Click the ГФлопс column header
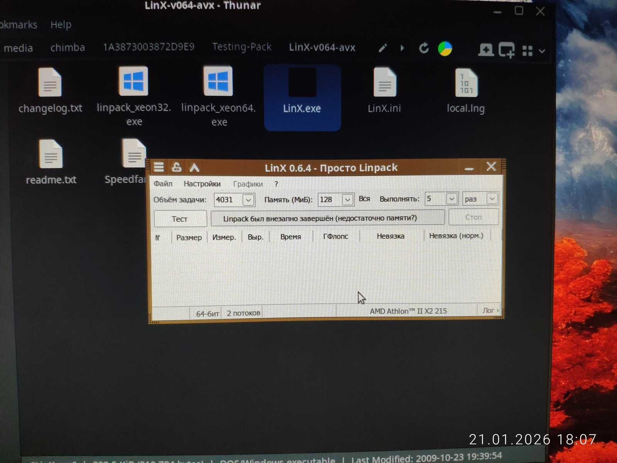Viewport: 617px width, 463px height. click(x=336, y=236)
